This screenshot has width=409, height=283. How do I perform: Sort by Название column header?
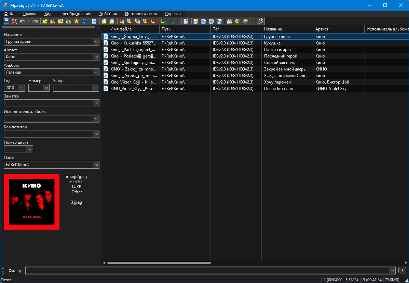click(287, 29)
